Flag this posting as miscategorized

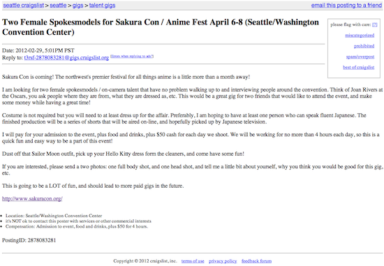pos(360,36)
